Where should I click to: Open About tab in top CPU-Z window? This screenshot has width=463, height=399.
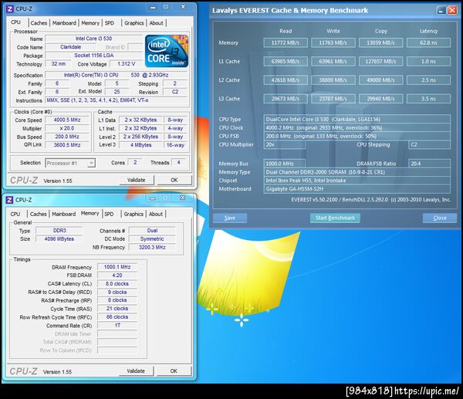pos(156,23)
